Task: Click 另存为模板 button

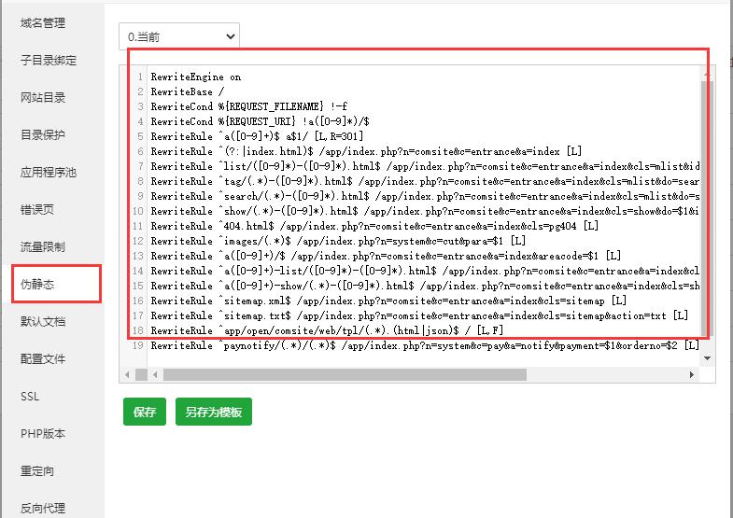Action: coord(214,412)
